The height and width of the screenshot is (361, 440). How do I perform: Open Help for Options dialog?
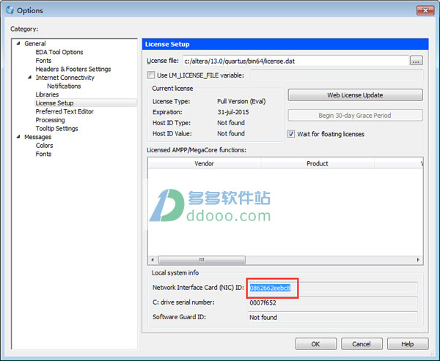coord(408,344)
